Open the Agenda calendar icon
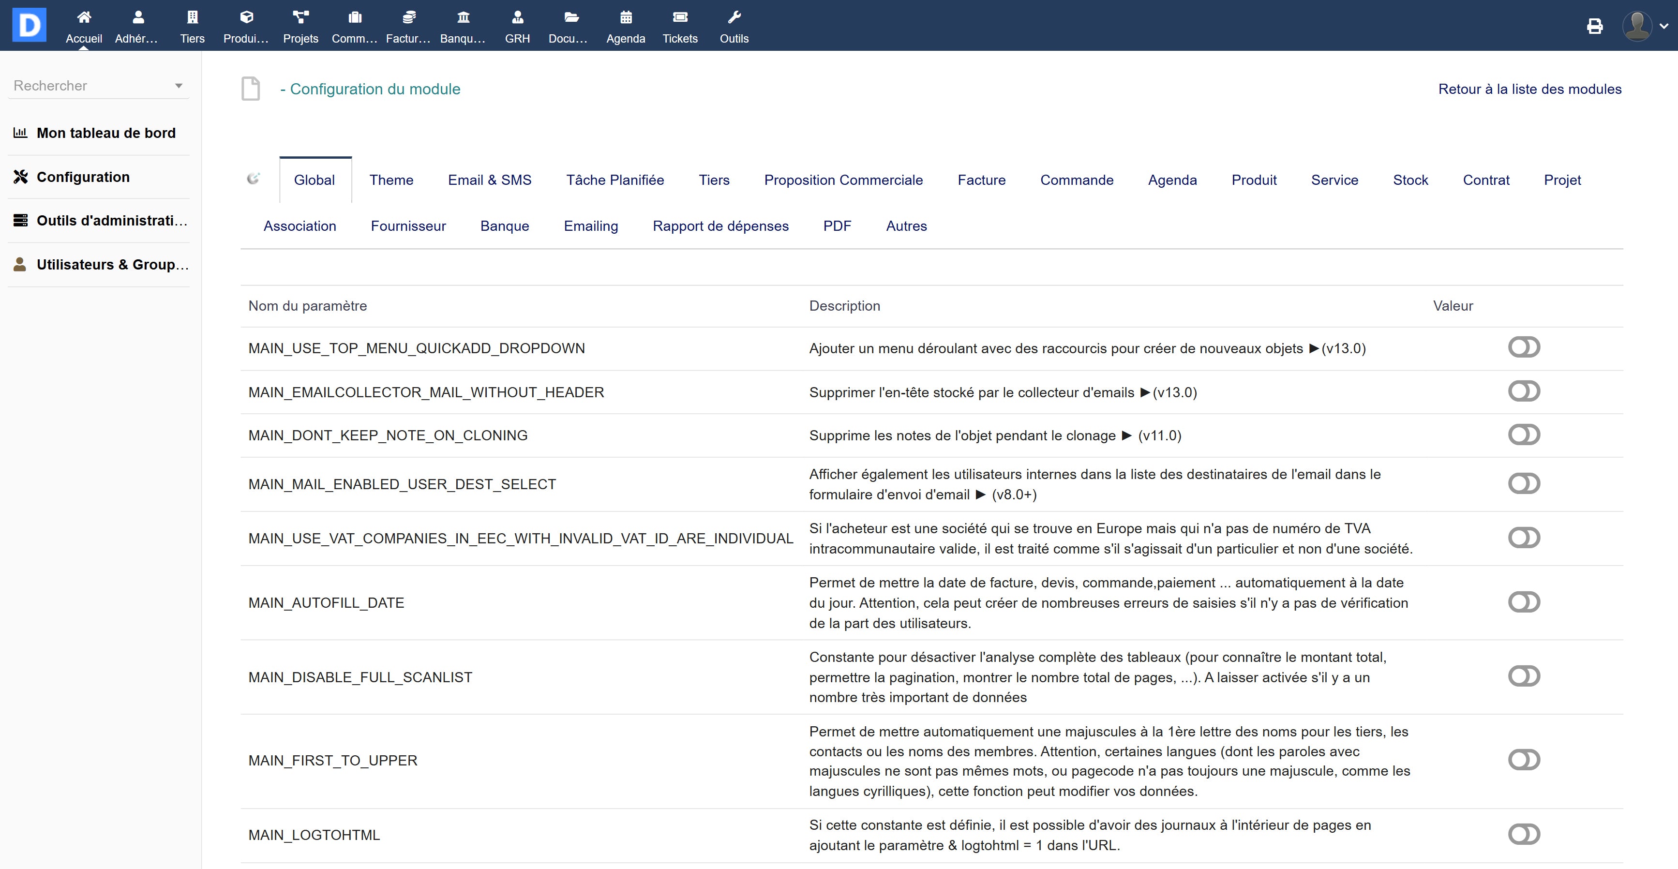 [x=625, y=17]
